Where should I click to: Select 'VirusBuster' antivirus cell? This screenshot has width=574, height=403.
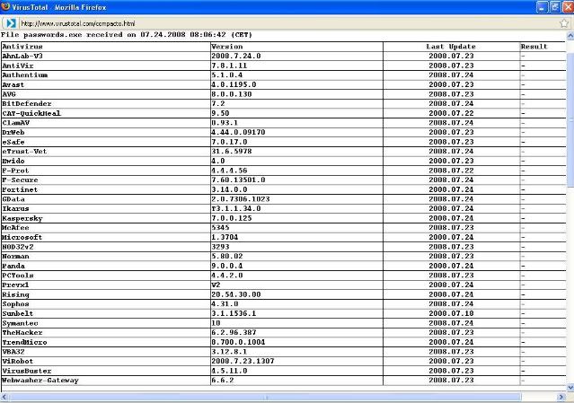pos(106,371)
